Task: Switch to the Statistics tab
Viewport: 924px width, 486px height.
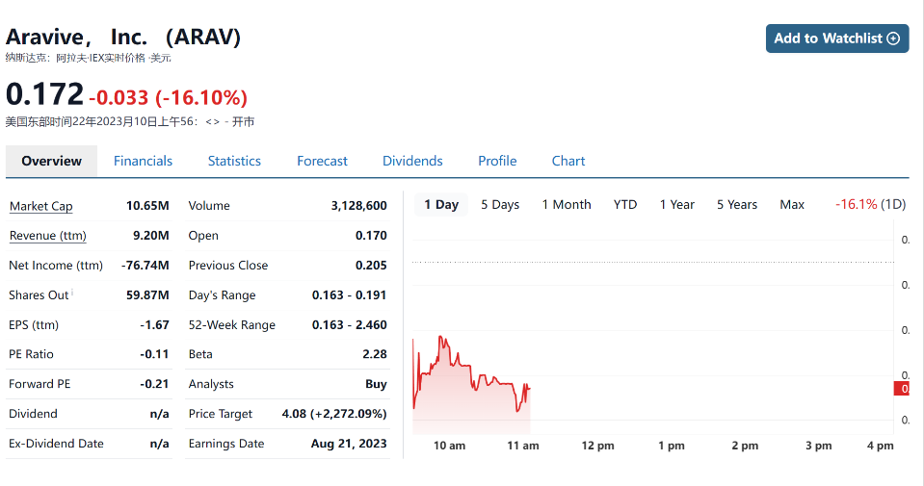Action: pyautogui.click(x=234, y=161)
